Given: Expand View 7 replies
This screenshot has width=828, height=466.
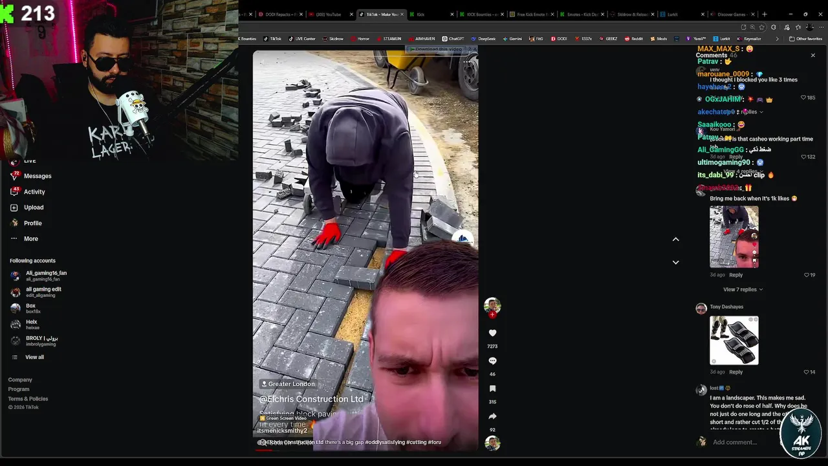Looking at the screenshot, I should (x=743, y=289).
